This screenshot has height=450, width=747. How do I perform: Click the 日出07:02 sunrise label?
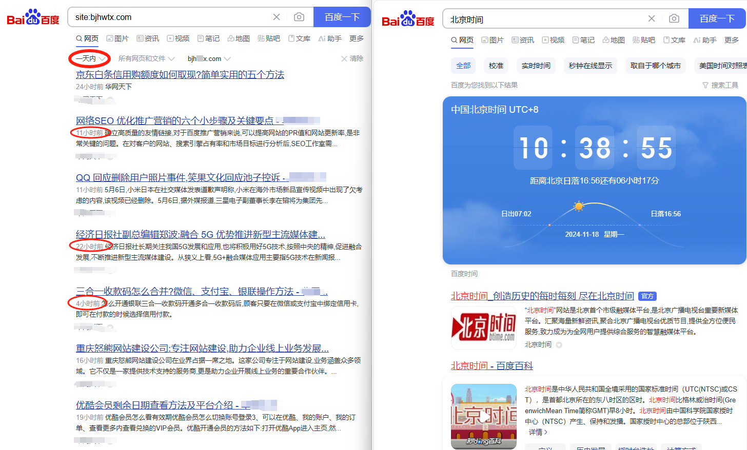point(516,214)
